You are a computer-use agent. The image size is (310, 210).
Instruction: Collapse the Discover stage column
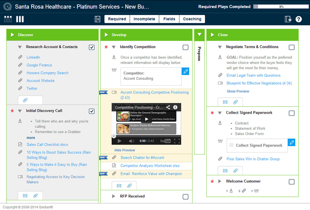12,35
